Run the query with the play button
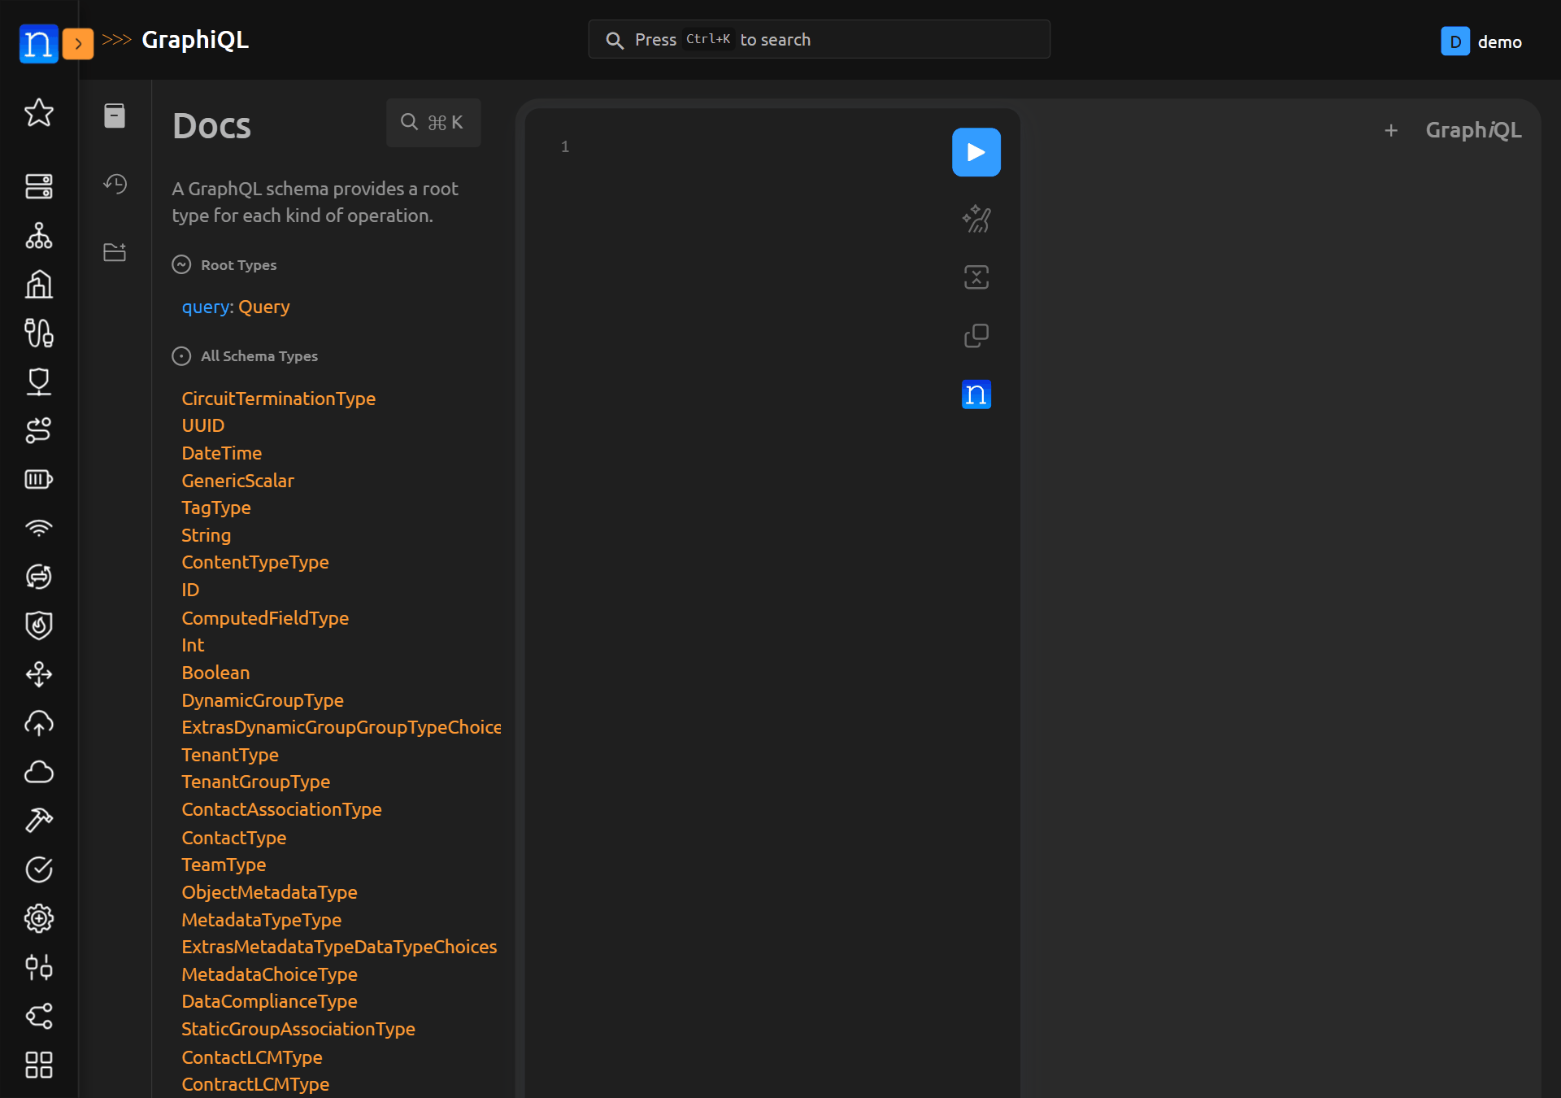The height and width of the screenshot is (1098, 1561). tap(976, 152)
